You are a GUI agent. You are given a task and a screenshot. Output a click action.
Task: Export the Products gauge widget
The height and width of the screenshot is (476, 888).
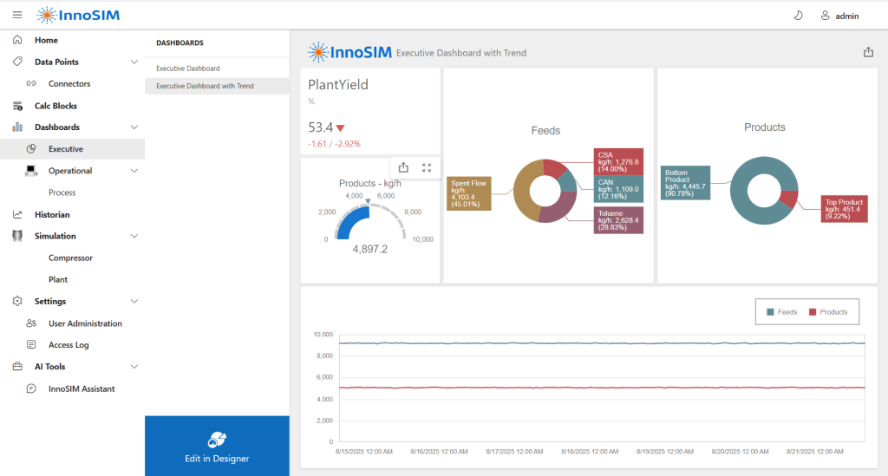403,167
